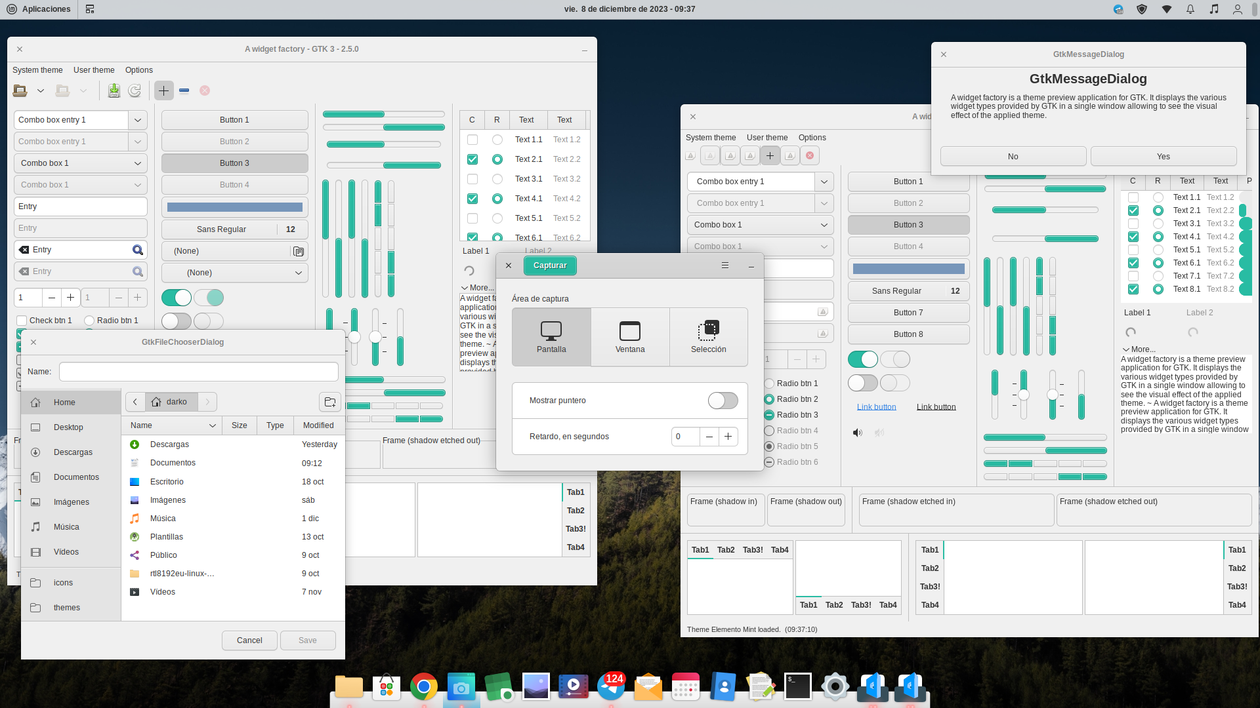Open the Terminal from the dock
Viewport: 1260px width, 708px height.
coord(798,687)
